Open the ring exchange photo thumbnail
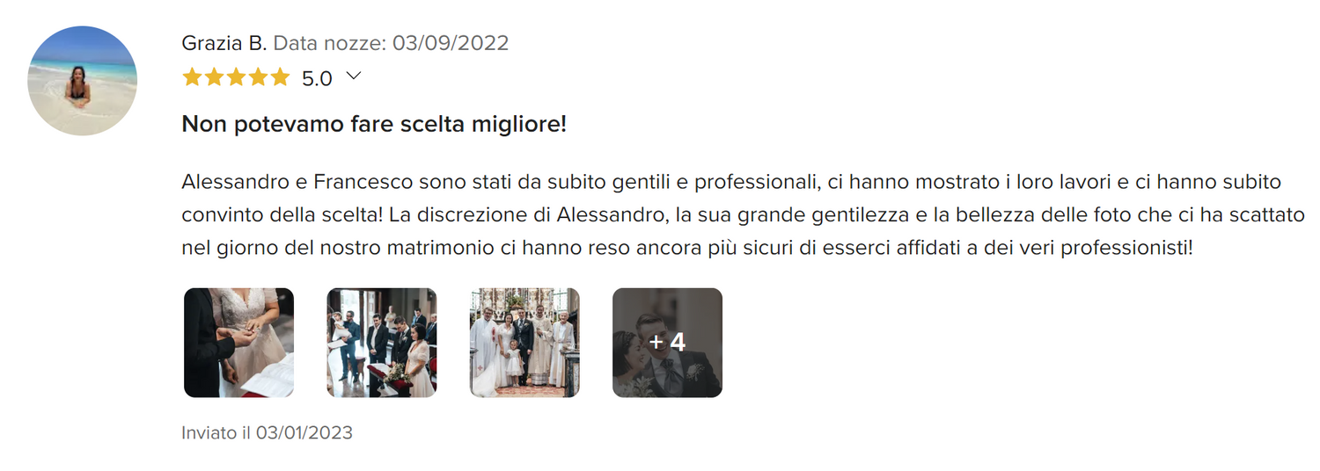The height and width of the screenshot is (471, 1320). click(238, 343)
